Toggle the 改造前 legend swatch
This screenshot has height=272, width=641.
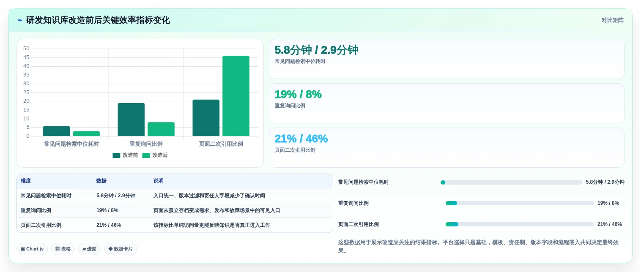pos(116,155)
